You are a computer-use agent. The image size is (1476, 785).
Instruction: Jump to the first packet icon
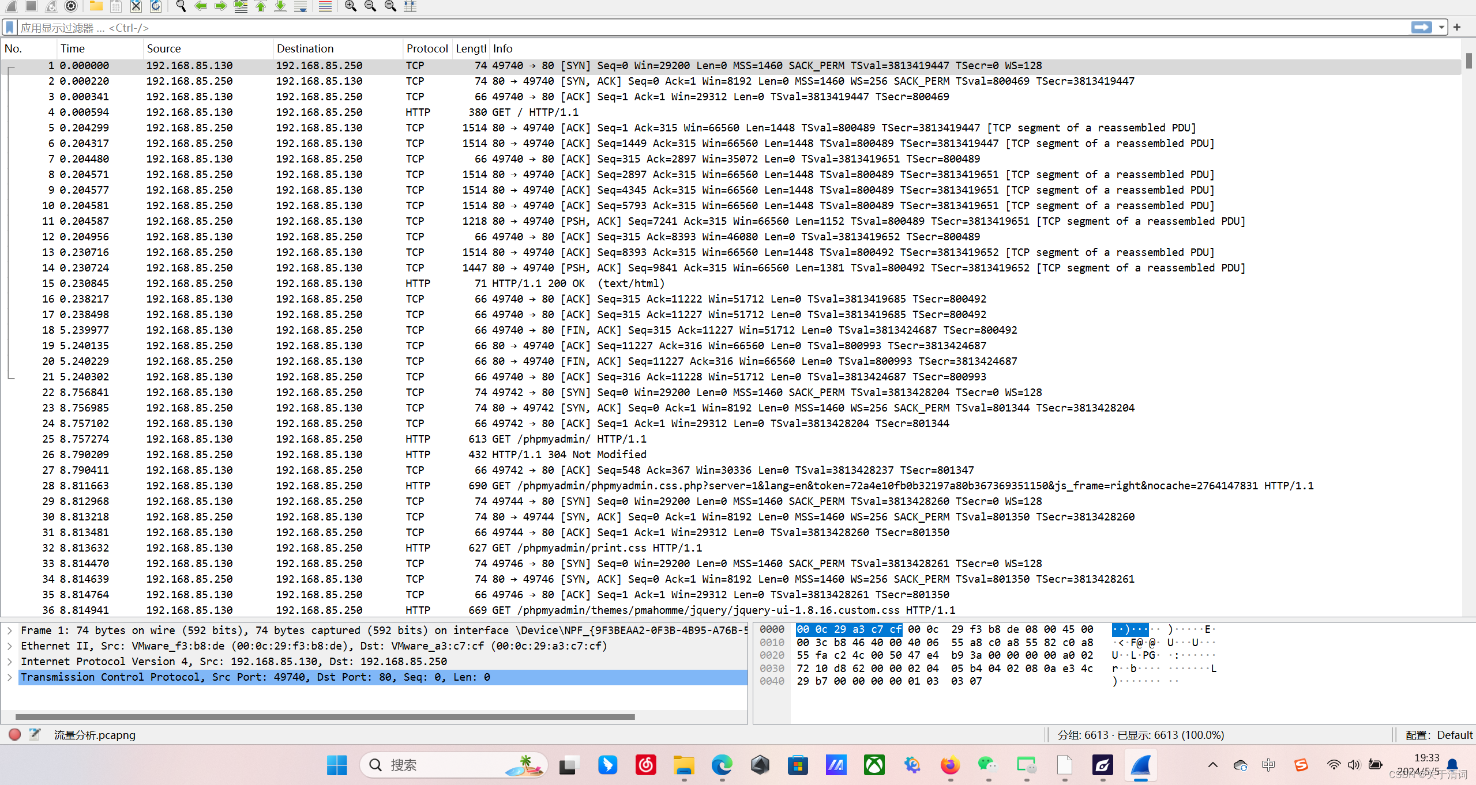pos(261,6)
